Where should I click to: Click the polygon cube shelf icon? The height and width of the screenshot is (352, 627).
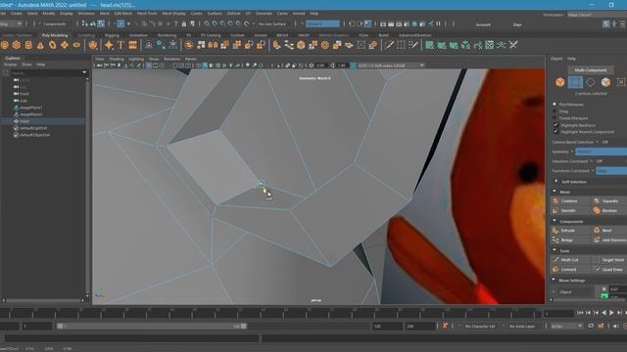(17, 45)
